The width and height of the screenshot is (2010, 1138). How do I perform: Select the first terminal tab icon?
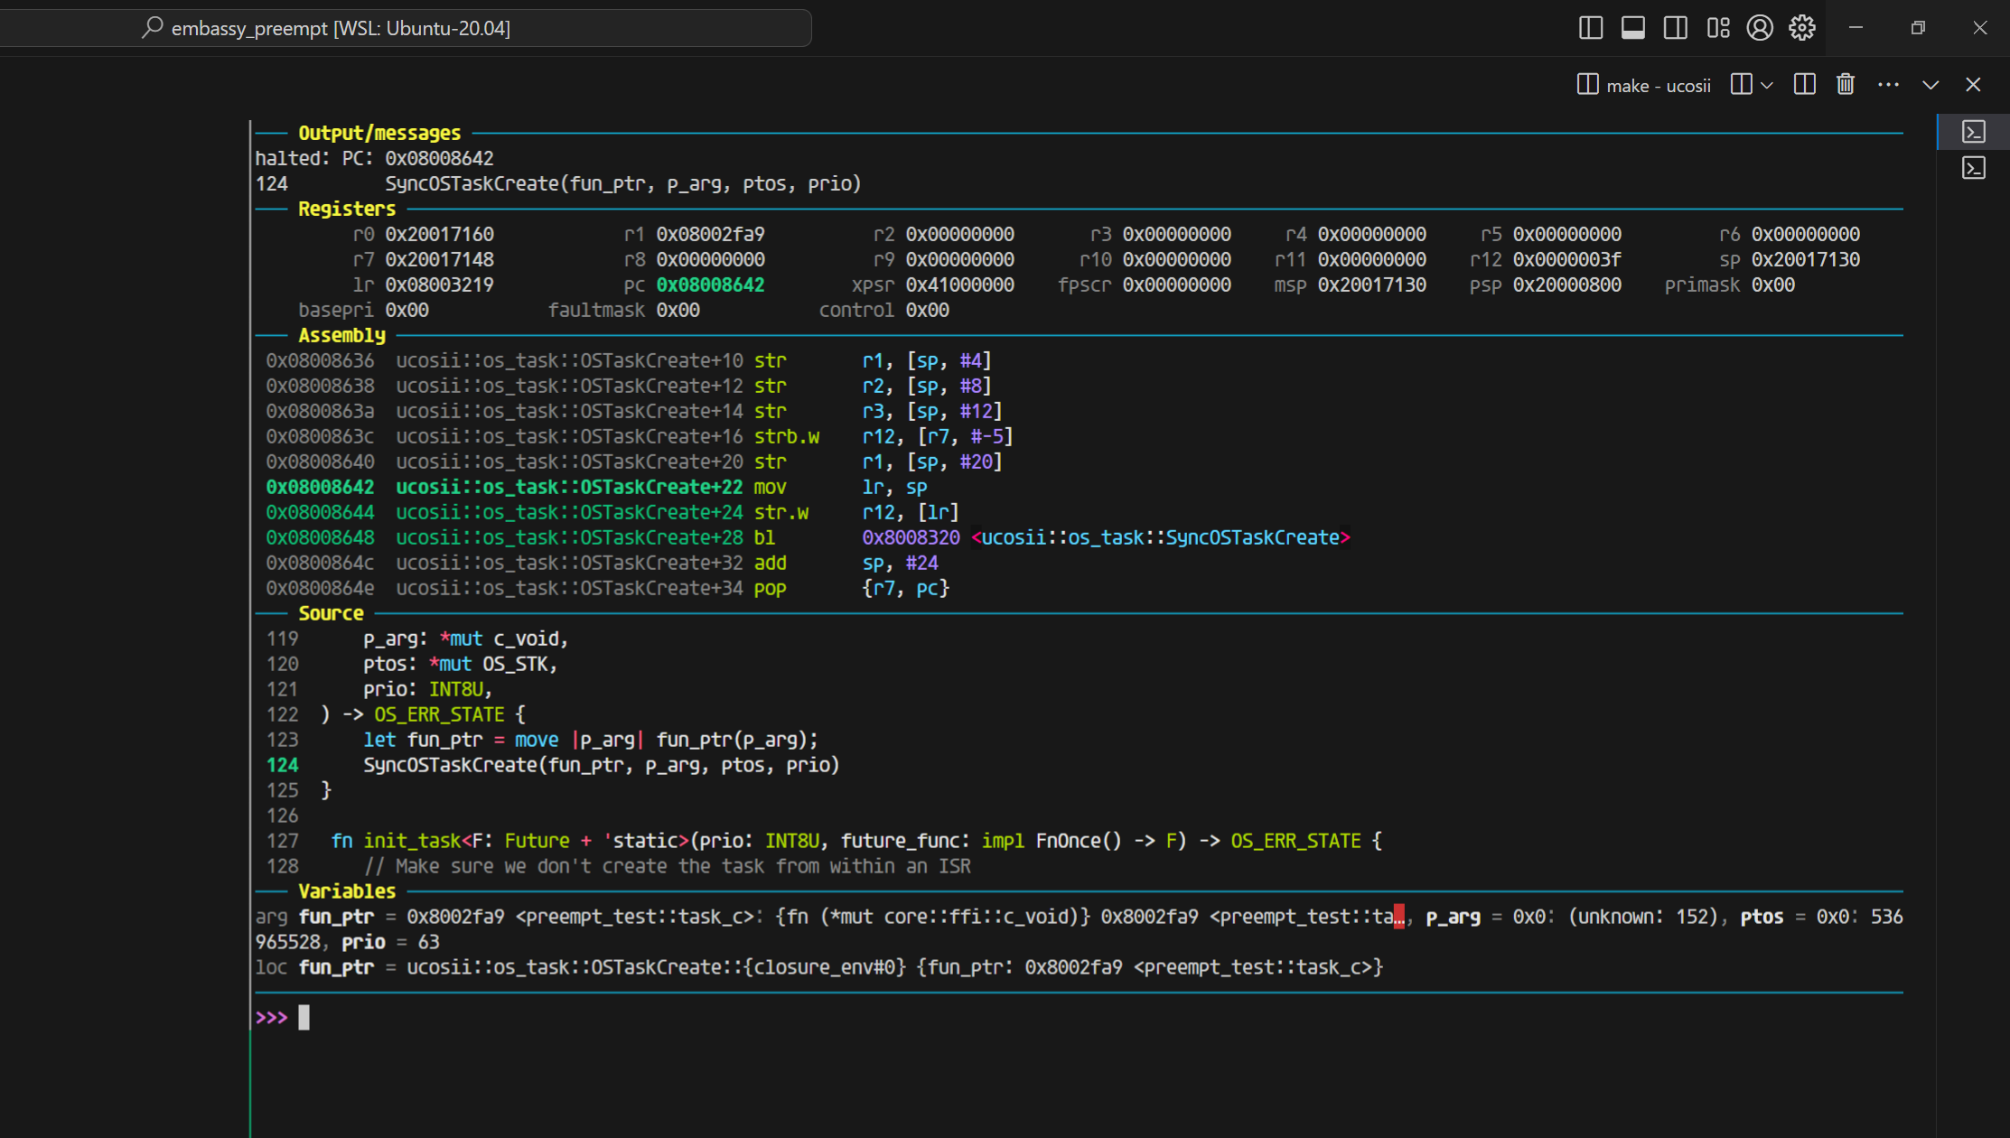pos(1974,132)
